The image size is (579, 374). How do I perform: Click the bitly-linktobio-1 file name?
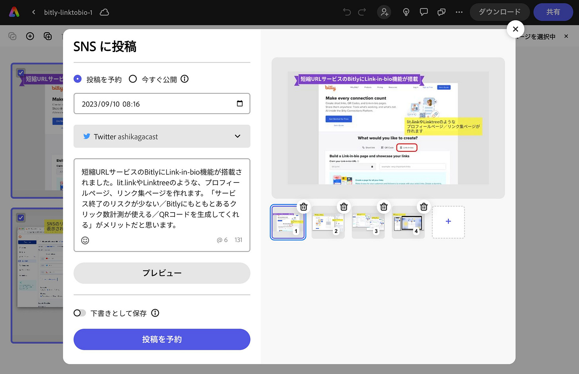coord(68,12)
